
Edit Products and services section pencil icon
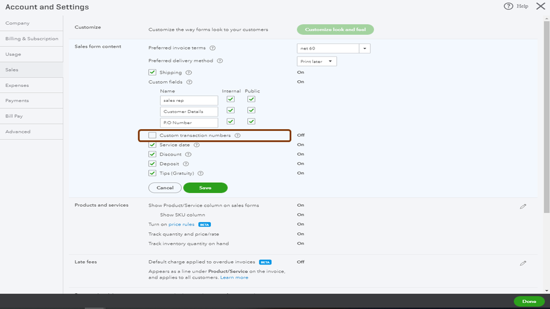point(523,206)
